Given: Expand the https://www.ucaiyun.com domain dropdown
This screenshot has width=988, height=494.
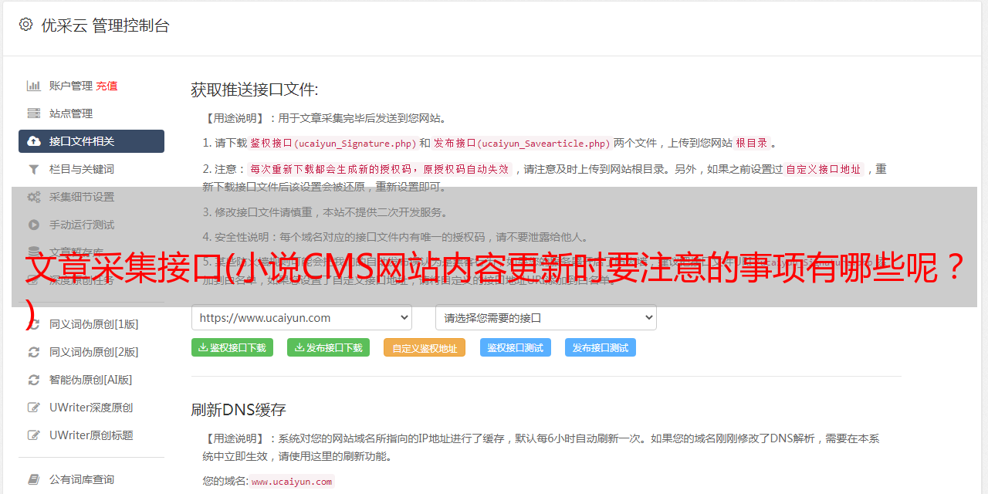Looking at the screenshot, I should pyautogui.click(x=302, y=317).
